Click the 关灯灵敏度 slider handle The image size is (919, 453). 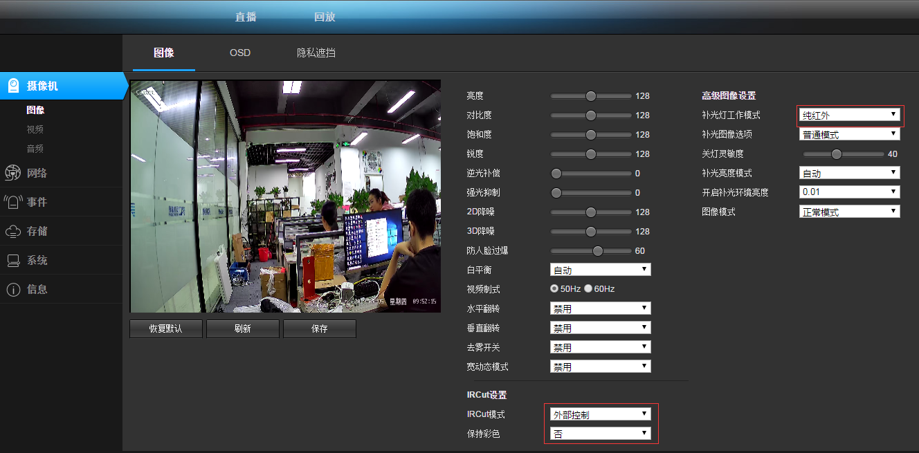pos(836,154)
